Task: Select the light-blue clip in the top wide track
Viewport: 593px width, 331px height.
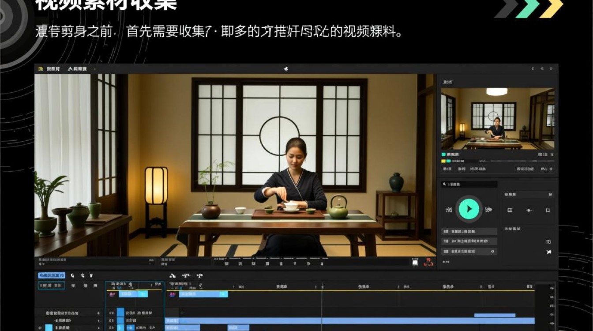Action: coord(203,294)
